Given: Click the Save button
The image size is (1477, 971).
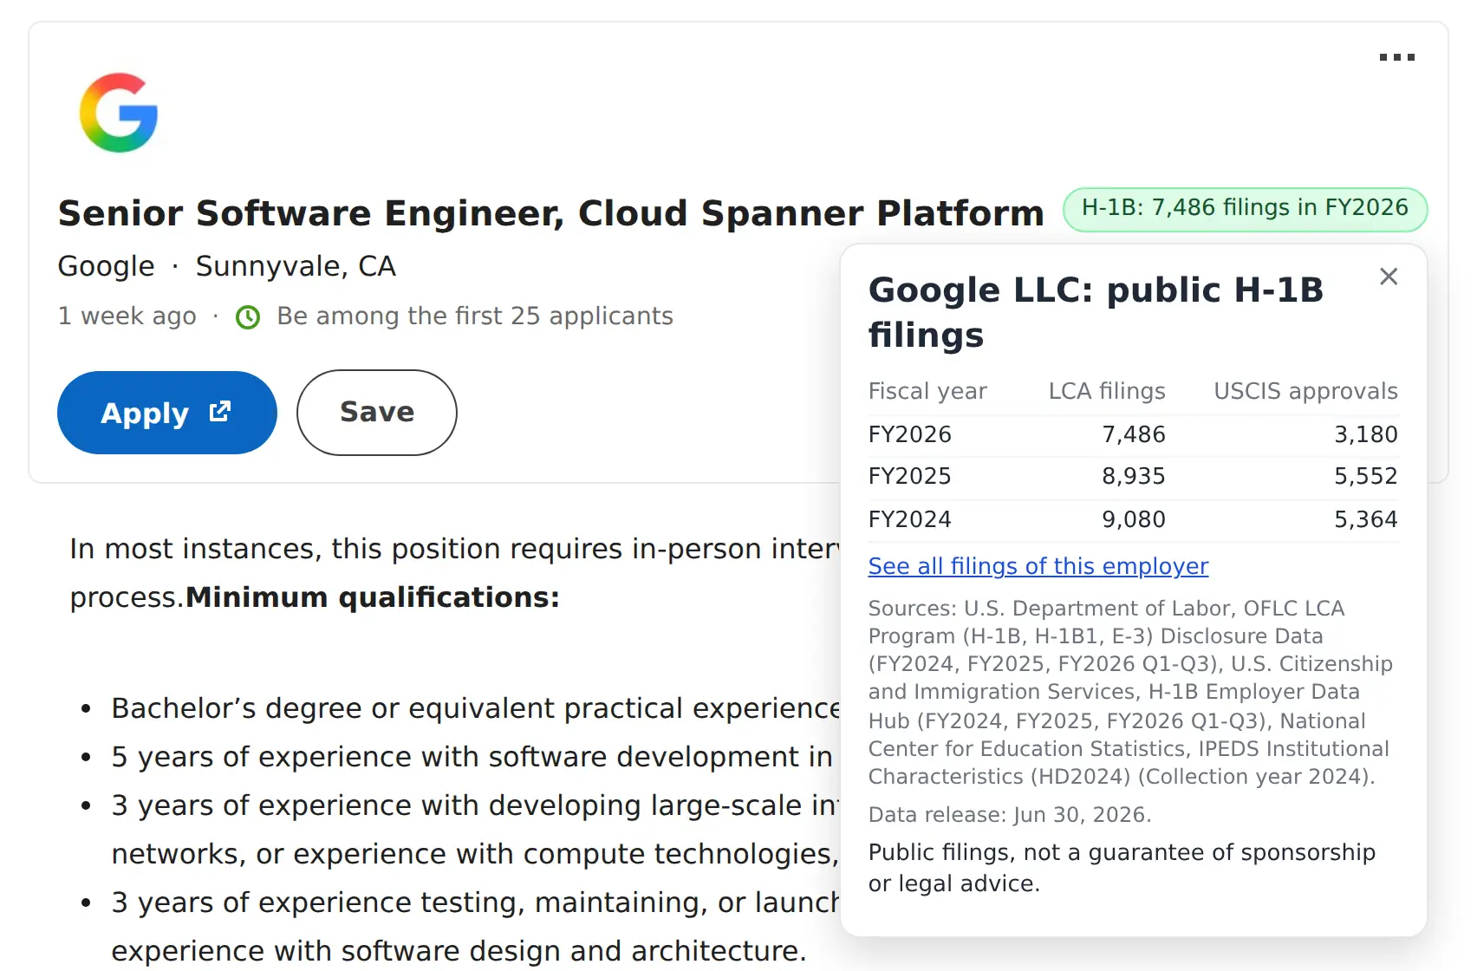Looking at the screenshot, I should click(x=377, y=413).
